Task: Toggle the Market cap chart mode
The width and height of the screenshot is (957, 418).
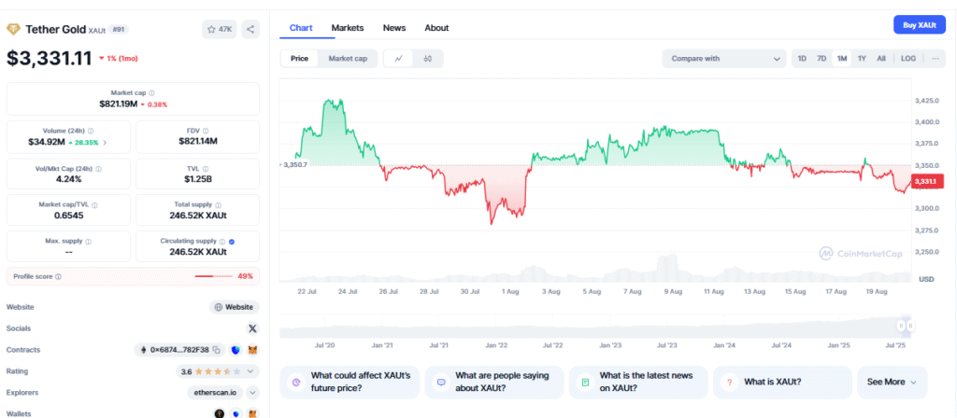Action: pos(348,59)
